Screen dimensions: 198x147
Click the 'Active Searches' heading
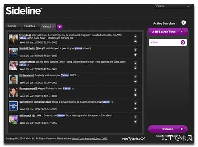(x=164, y=23)
